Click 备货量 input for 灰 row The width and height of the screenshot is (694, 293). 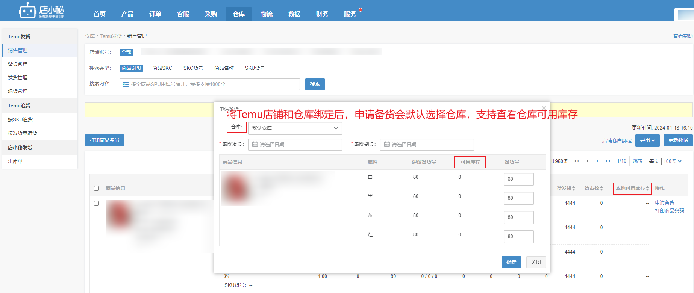tap(519, 217)
